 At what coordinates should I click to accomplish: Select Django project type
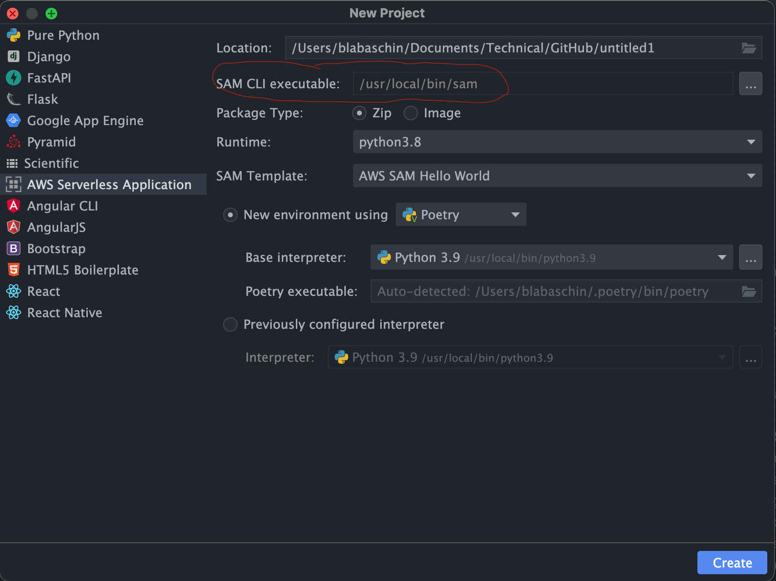(103, 56)
